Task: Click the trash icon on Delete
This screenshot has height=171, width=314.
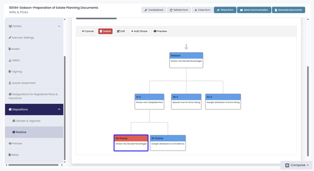Action: 101,31
